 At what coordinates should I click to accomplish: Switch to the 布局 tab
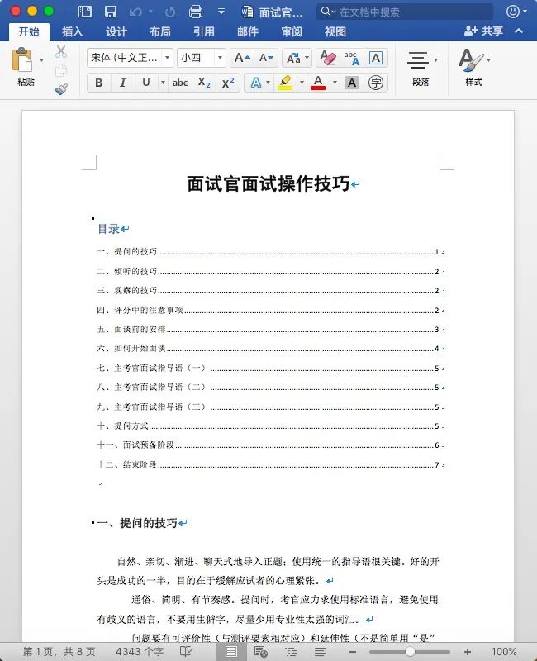click(x=160, y=31)
